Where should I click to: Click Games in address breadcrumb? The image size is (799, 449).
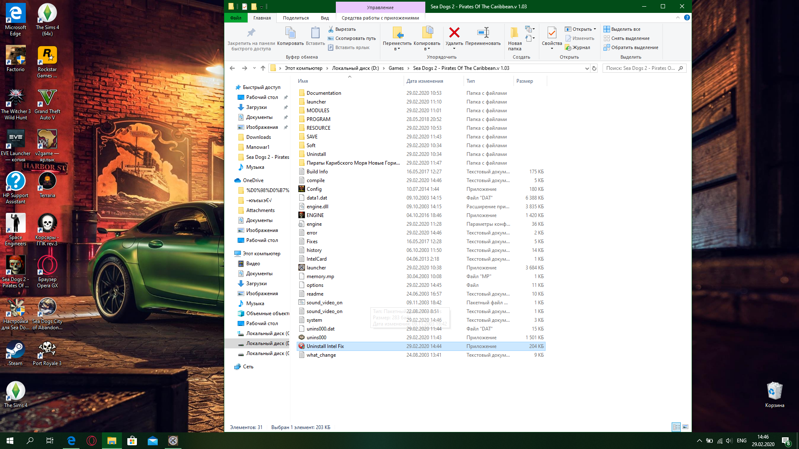[x=396, y=68]
